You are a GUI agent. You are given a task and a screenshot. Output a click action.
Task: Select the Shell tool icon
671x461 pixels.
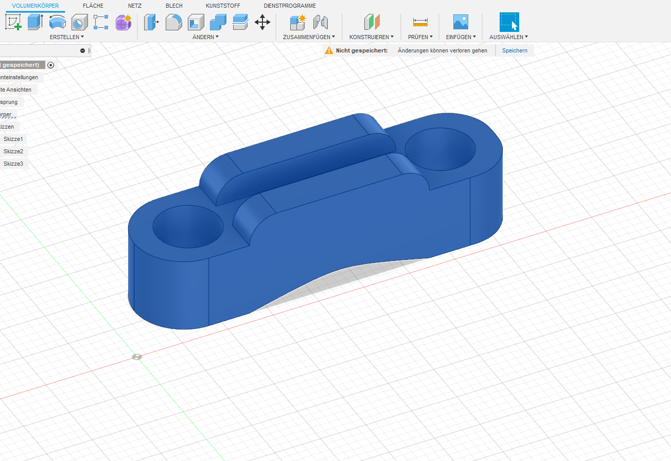(x=196, y=22)
